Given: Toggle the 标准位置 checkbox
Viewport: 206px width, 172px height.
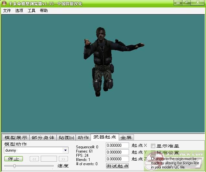Looking at the screenshot, I should [x=153, y=153].
